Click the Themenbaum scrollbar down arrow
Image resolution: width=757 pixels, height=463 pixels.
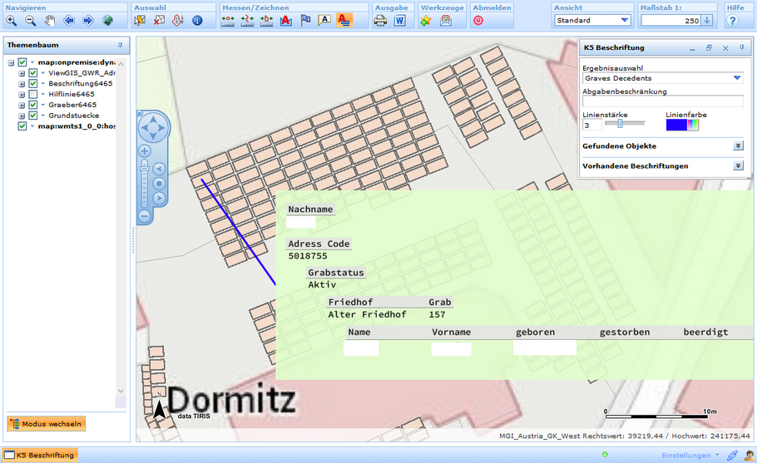[x=121, y=391]
